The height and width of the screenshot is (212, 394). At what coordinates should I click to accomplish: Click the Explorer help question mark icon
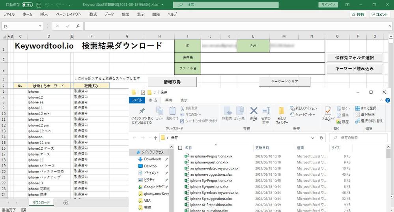[388, 100]
